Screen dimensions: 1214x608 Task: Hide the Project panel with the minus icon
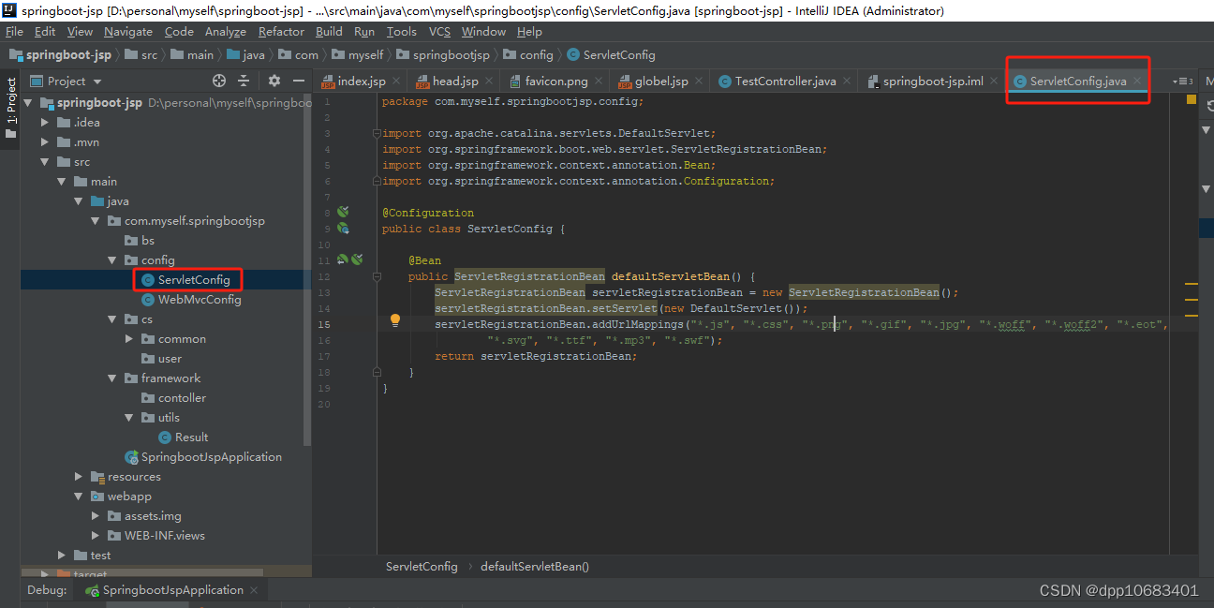(298, 81)
